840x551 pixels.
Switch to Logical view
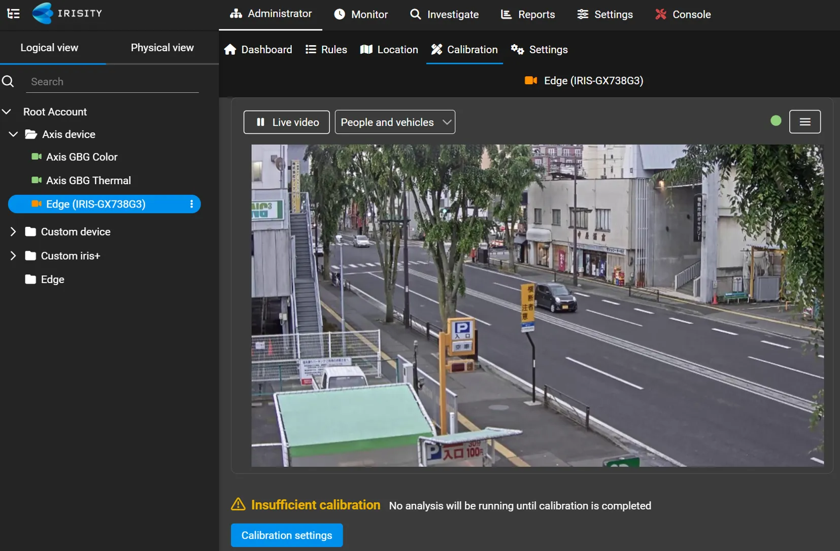point(49,48)
